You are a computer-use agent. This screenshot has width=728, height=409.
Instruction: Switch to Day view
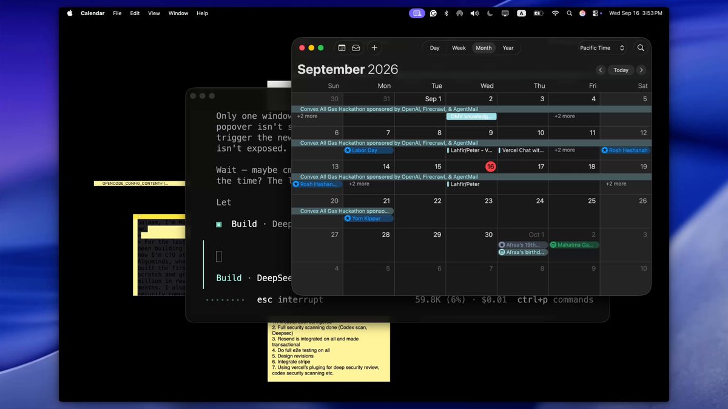pyautogui.click(x=435, y=48)
